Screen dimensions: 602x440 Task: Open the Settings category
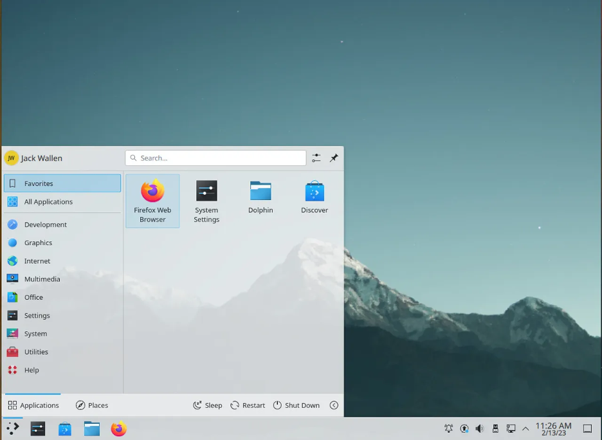coord(62,315)
